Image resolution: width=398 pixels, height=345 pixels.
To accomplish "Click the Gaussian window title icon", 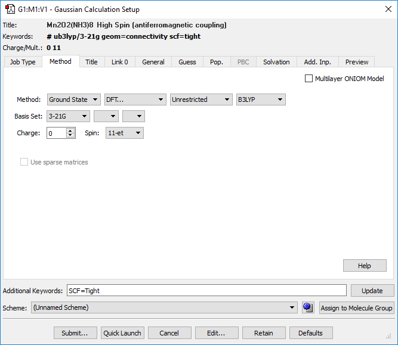I will pyautogui.click(x=10, y=9).
